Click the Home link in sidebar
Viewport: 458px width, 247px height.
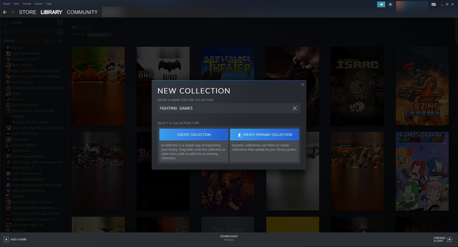coord(16,23)
